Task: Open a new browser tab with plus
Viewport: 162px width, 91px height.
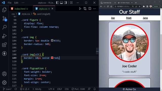Action: [136, 3]
